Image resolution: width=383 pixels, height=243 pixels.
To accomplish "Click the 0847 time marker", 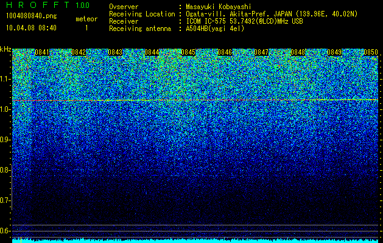I will (x=261, y=52).
